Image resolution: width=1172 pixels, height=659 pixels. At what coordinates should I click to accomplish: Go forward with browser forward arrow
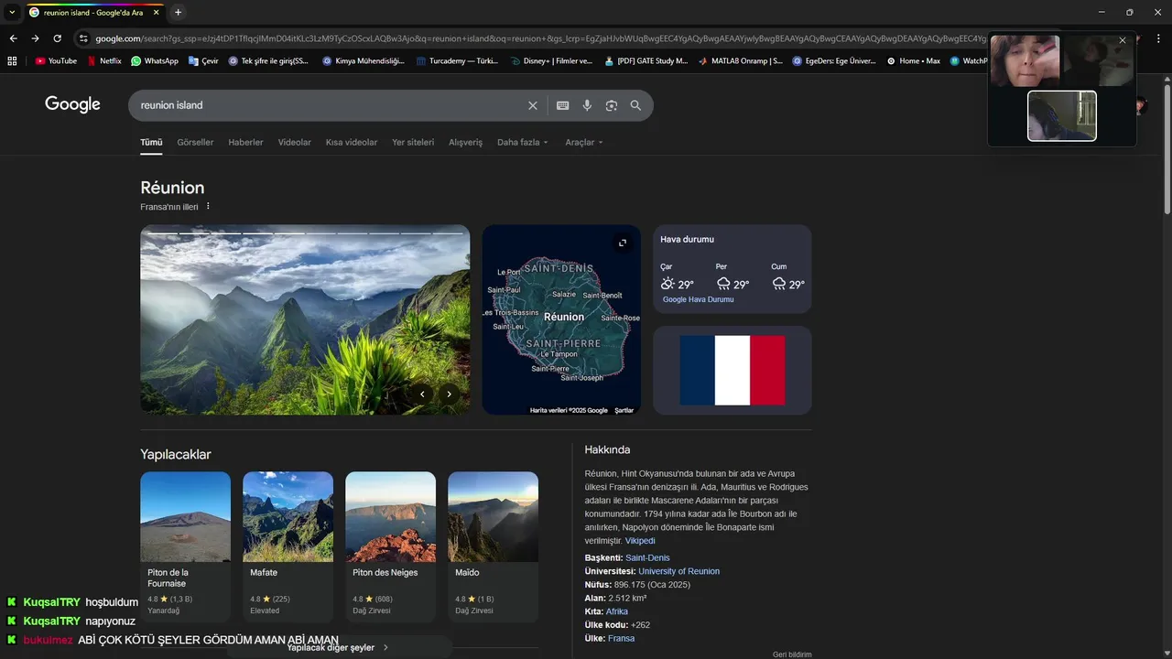[x=35, y=38]
